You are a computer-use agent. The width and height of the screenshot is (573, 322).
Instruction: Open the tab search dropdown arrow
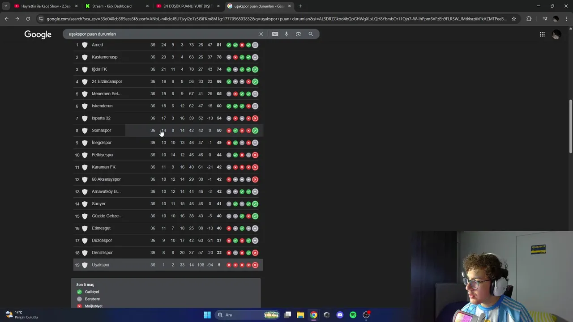pyautogui.click(x=6, y=6)
